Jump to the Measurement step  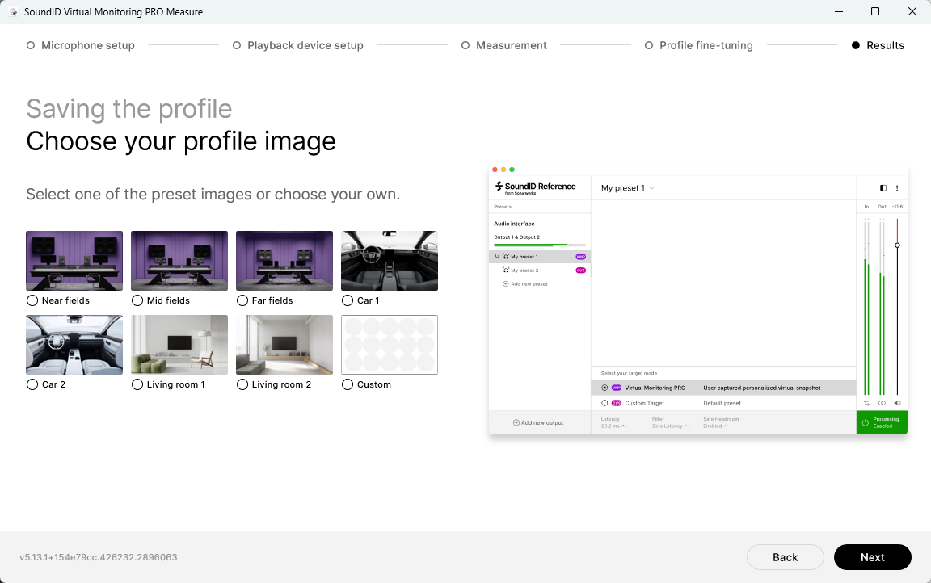pyautogui.click(x=504, y=45)
